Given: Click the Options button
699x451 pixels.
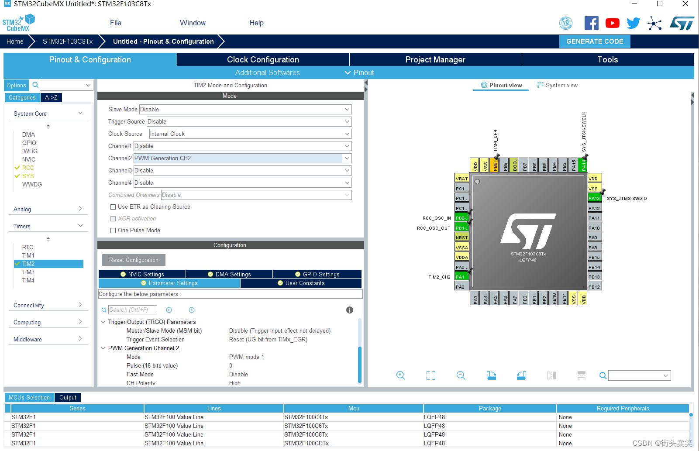Looking at the screenshot, I should point(16,85).
